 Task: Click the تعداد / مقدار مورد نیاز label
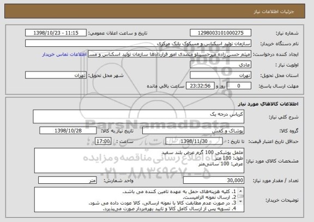tap(275, 181)
